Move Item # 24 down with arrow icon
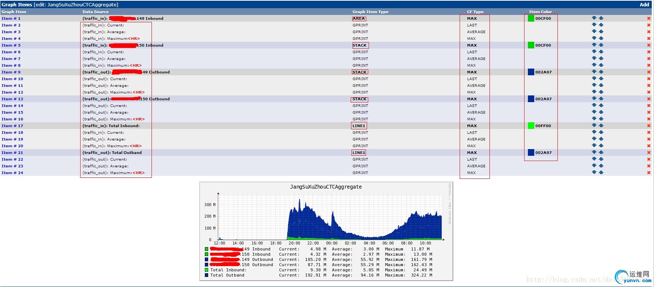Viewport: 654px width, 287px height. click(x=594, y=172)
